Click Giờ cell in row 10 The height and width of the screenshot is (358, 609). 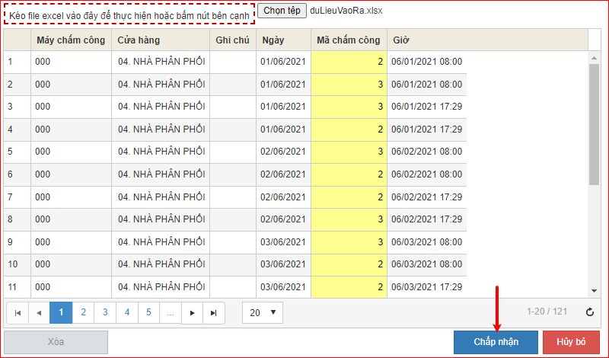point(427,265)
